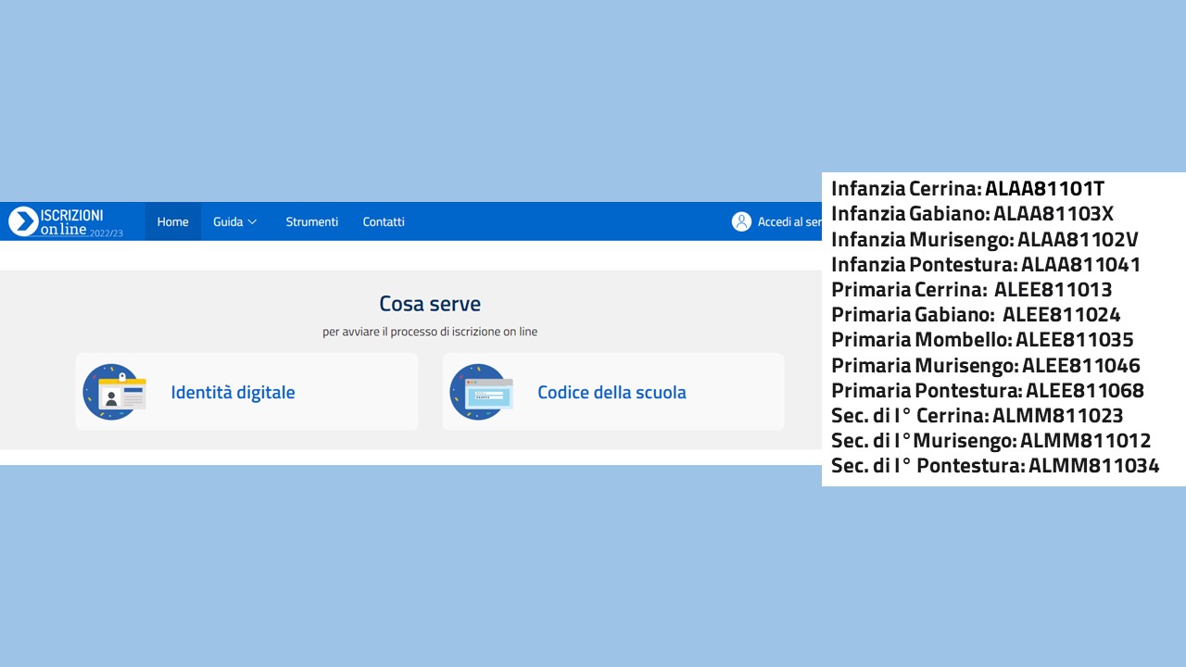Select the Primaria Mombello code line
Viewport: 1186px width, 667px height.
(981, 340)
